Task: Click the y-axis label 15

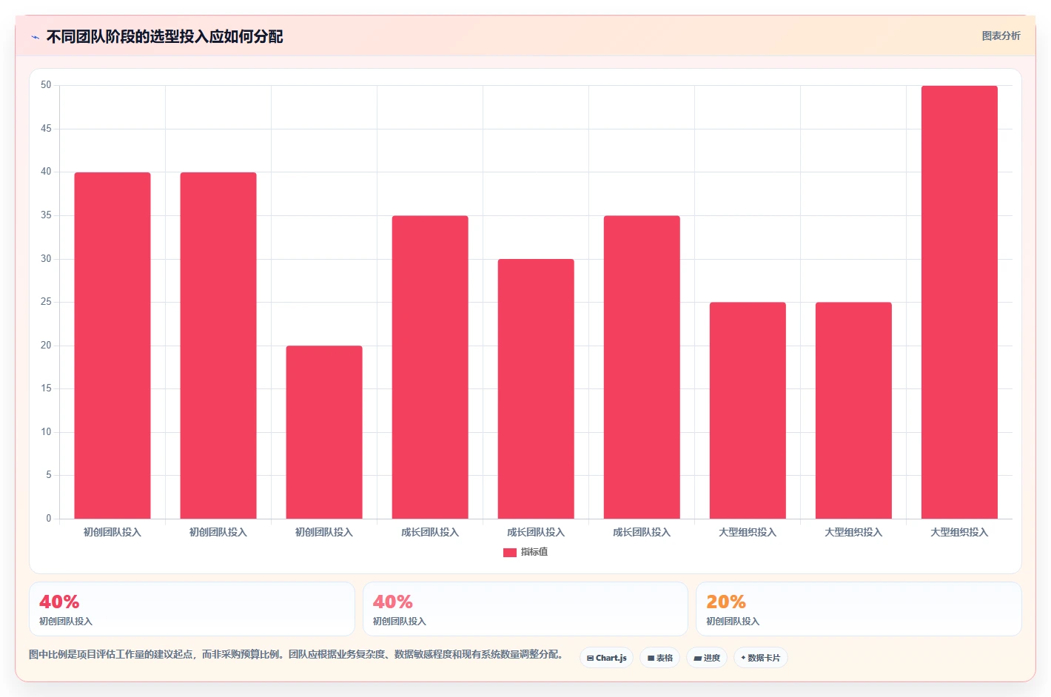Action: [46, 388]
